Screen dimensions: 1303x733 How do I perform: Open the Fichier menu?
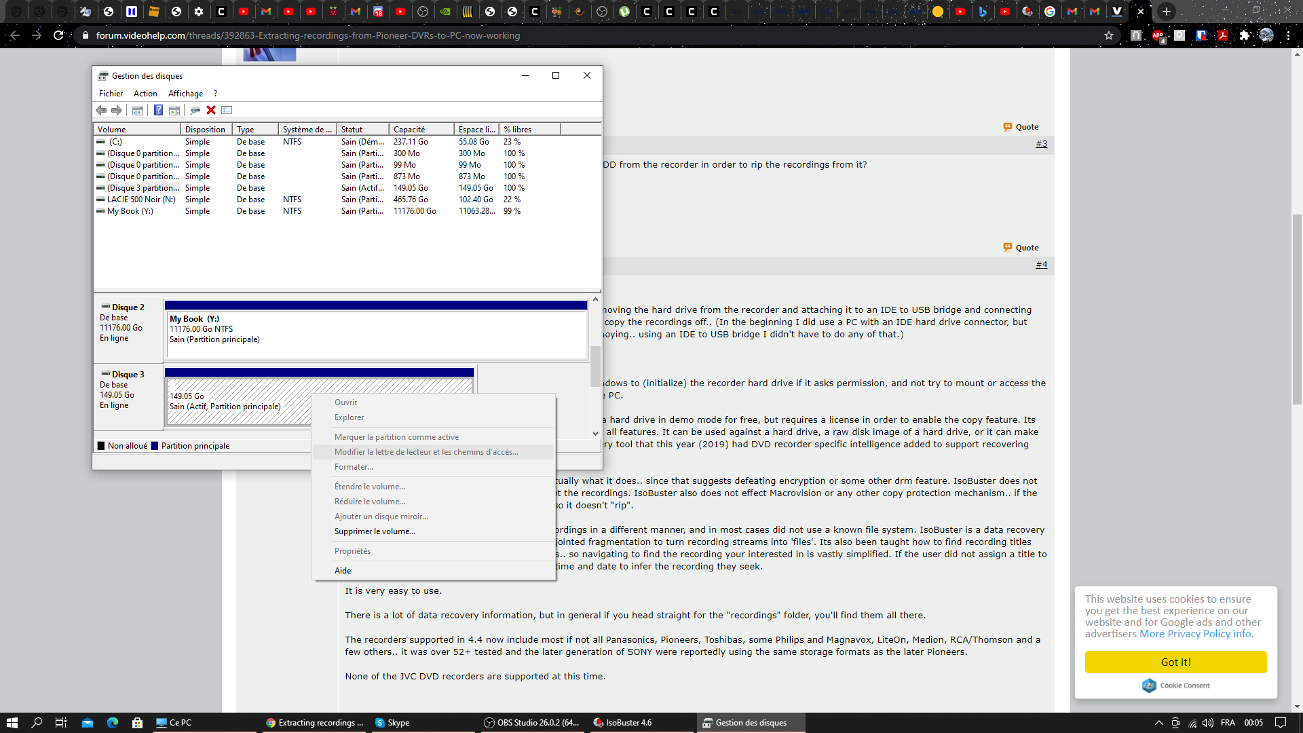pos(111,94)
